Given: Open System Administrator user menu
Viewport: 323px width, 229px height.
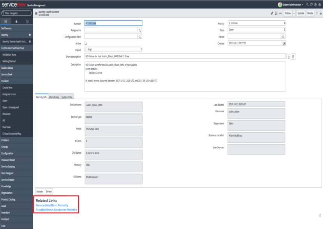Looking at the screenshot, I should tap(293, 5).
